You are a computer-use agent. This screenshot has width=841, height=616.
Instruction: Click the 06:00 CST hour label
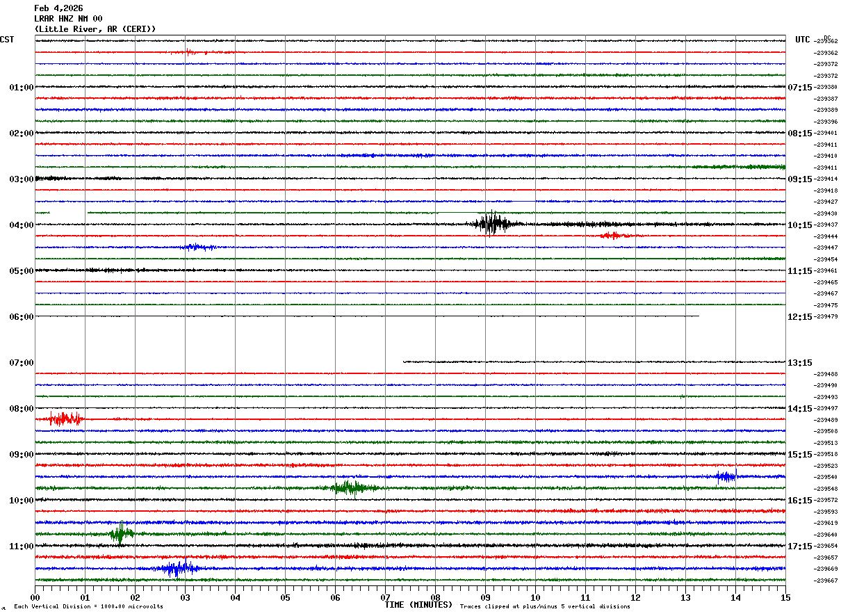[x=22, y=317]
